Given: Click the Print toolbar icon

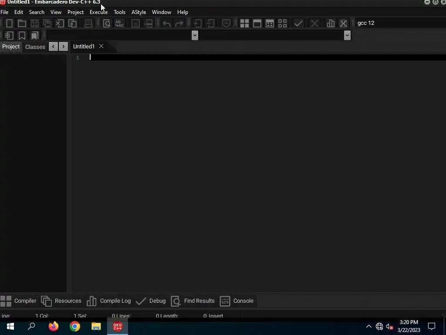Looking at the screenshot, I should 88,24.
